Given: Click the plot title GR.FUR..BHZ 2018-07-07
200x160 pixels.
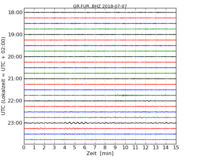Looking at the screenshot, I should pyautogui.click(x=100, y=6).
